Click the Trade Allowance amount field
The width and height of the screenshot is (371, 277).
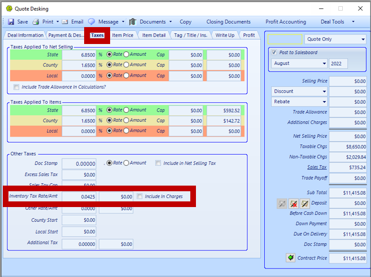tap(348, 112)
